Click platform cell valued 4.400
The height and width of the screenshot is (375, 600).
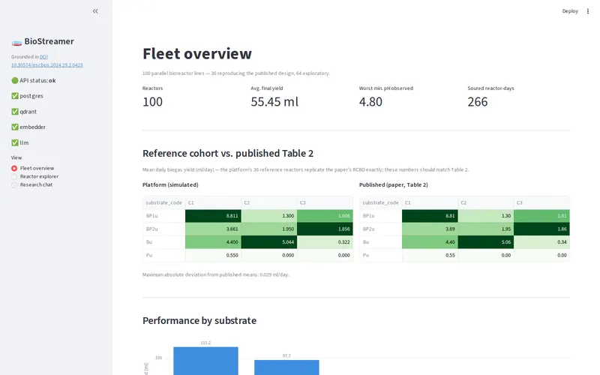pyautogui.click(x=213, y=241)
